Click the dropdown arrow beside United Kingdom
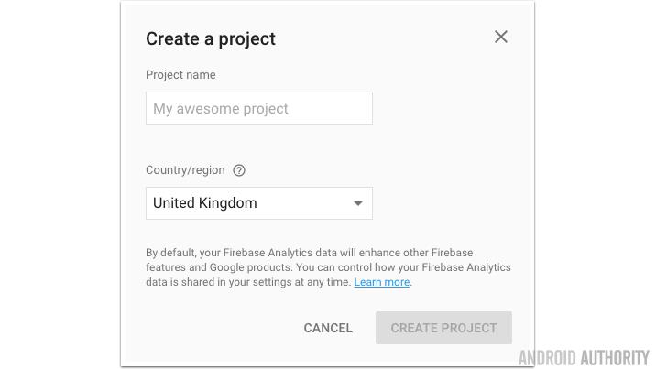 coord(358,203)
